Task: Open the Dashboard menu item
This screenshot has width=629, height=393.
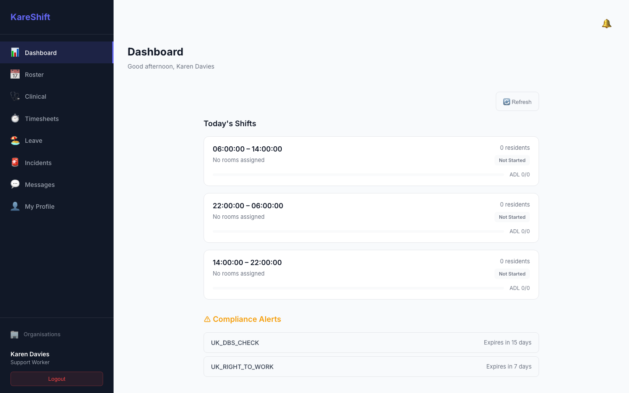Action: click(57, 52)
